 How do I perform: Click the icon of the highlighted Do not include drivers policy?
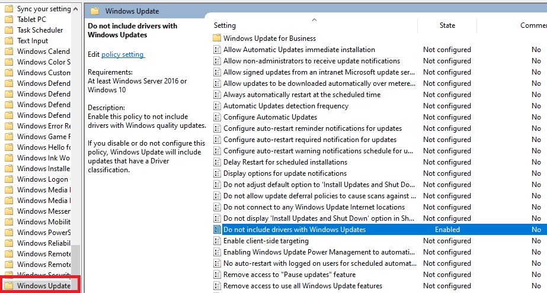click(217, 230)
